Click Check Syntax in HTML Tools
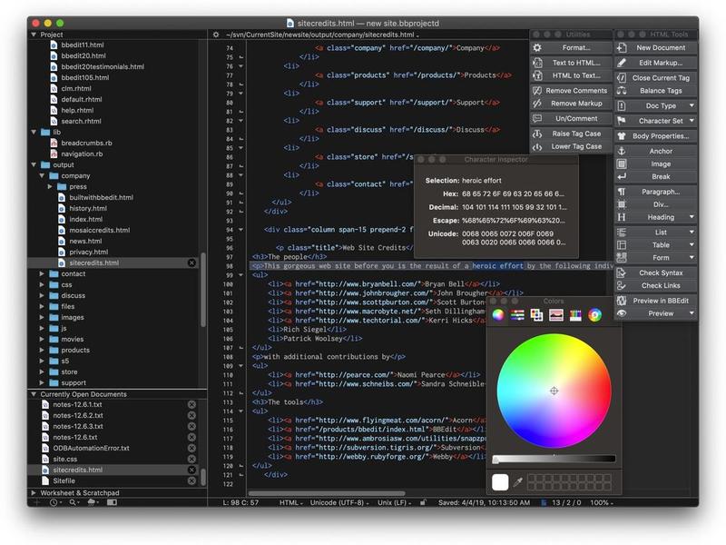Viewport: 726px width, 545px height. 655,272
